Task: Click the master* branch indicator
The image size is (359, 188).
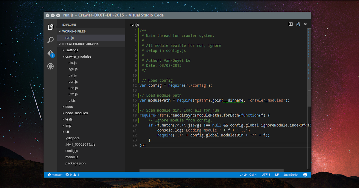Action: point(55,175)
